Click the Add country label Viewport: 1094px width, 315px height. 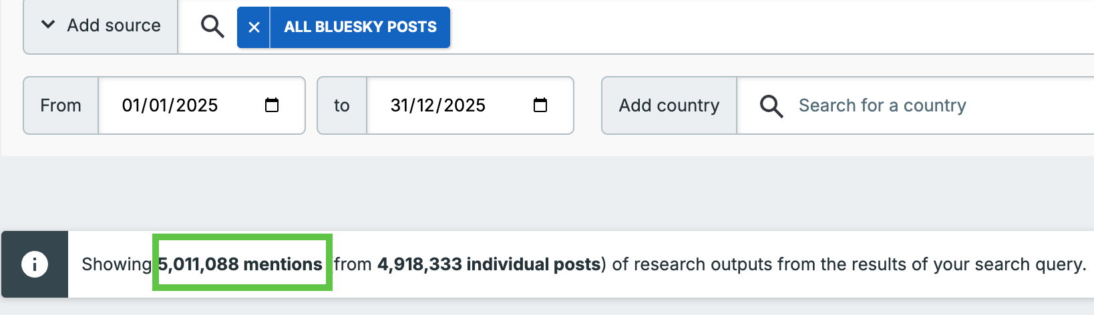pyautogui.click(x=669, y=105)
